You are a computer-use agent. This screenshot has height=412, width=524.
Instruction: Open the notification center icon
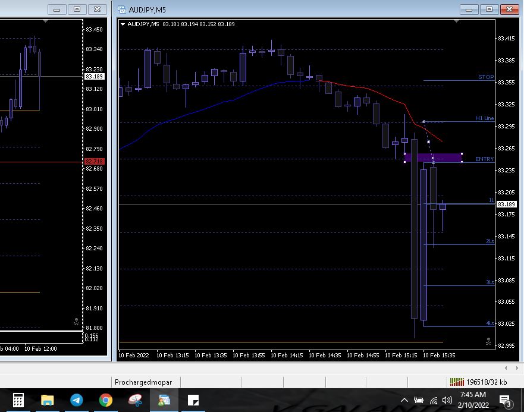pos(505,400)
